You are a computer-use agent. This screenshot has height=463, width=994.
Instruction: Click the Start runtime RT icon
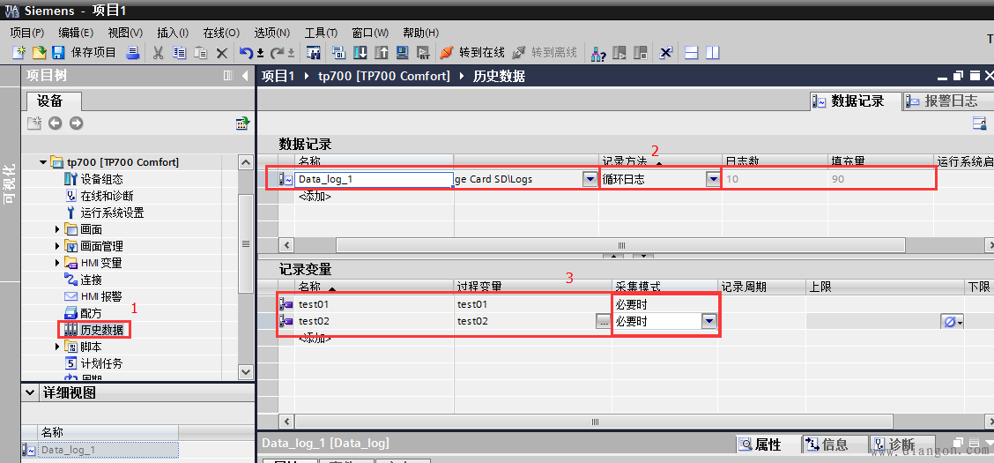tap(424, 53)
